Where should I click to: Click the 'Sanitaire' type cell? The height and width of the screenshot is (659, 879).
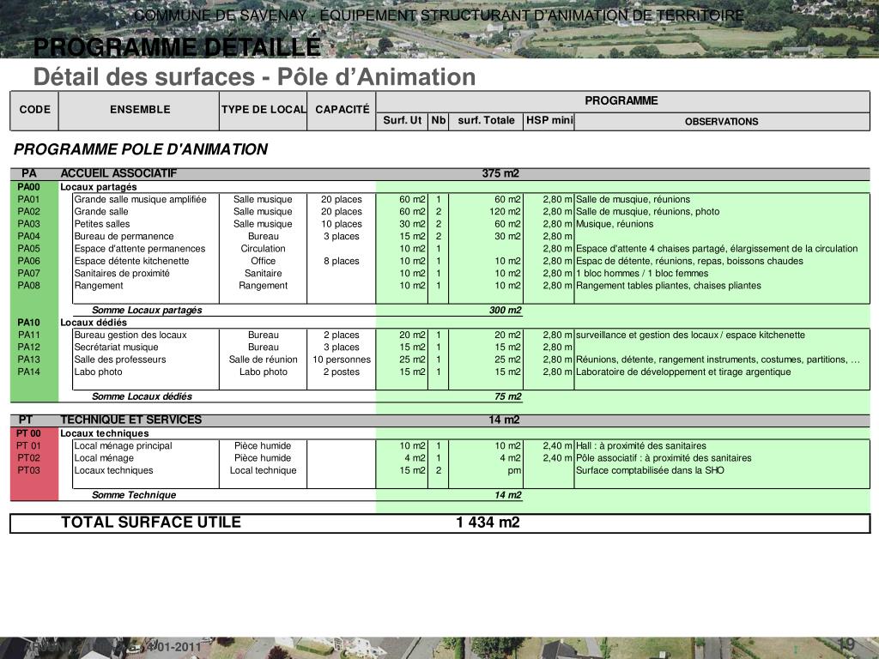tap(263, 274)
